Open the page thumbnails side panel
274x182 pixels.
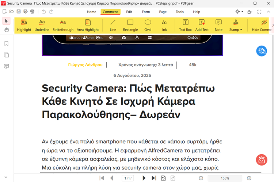tap(6, 55)
